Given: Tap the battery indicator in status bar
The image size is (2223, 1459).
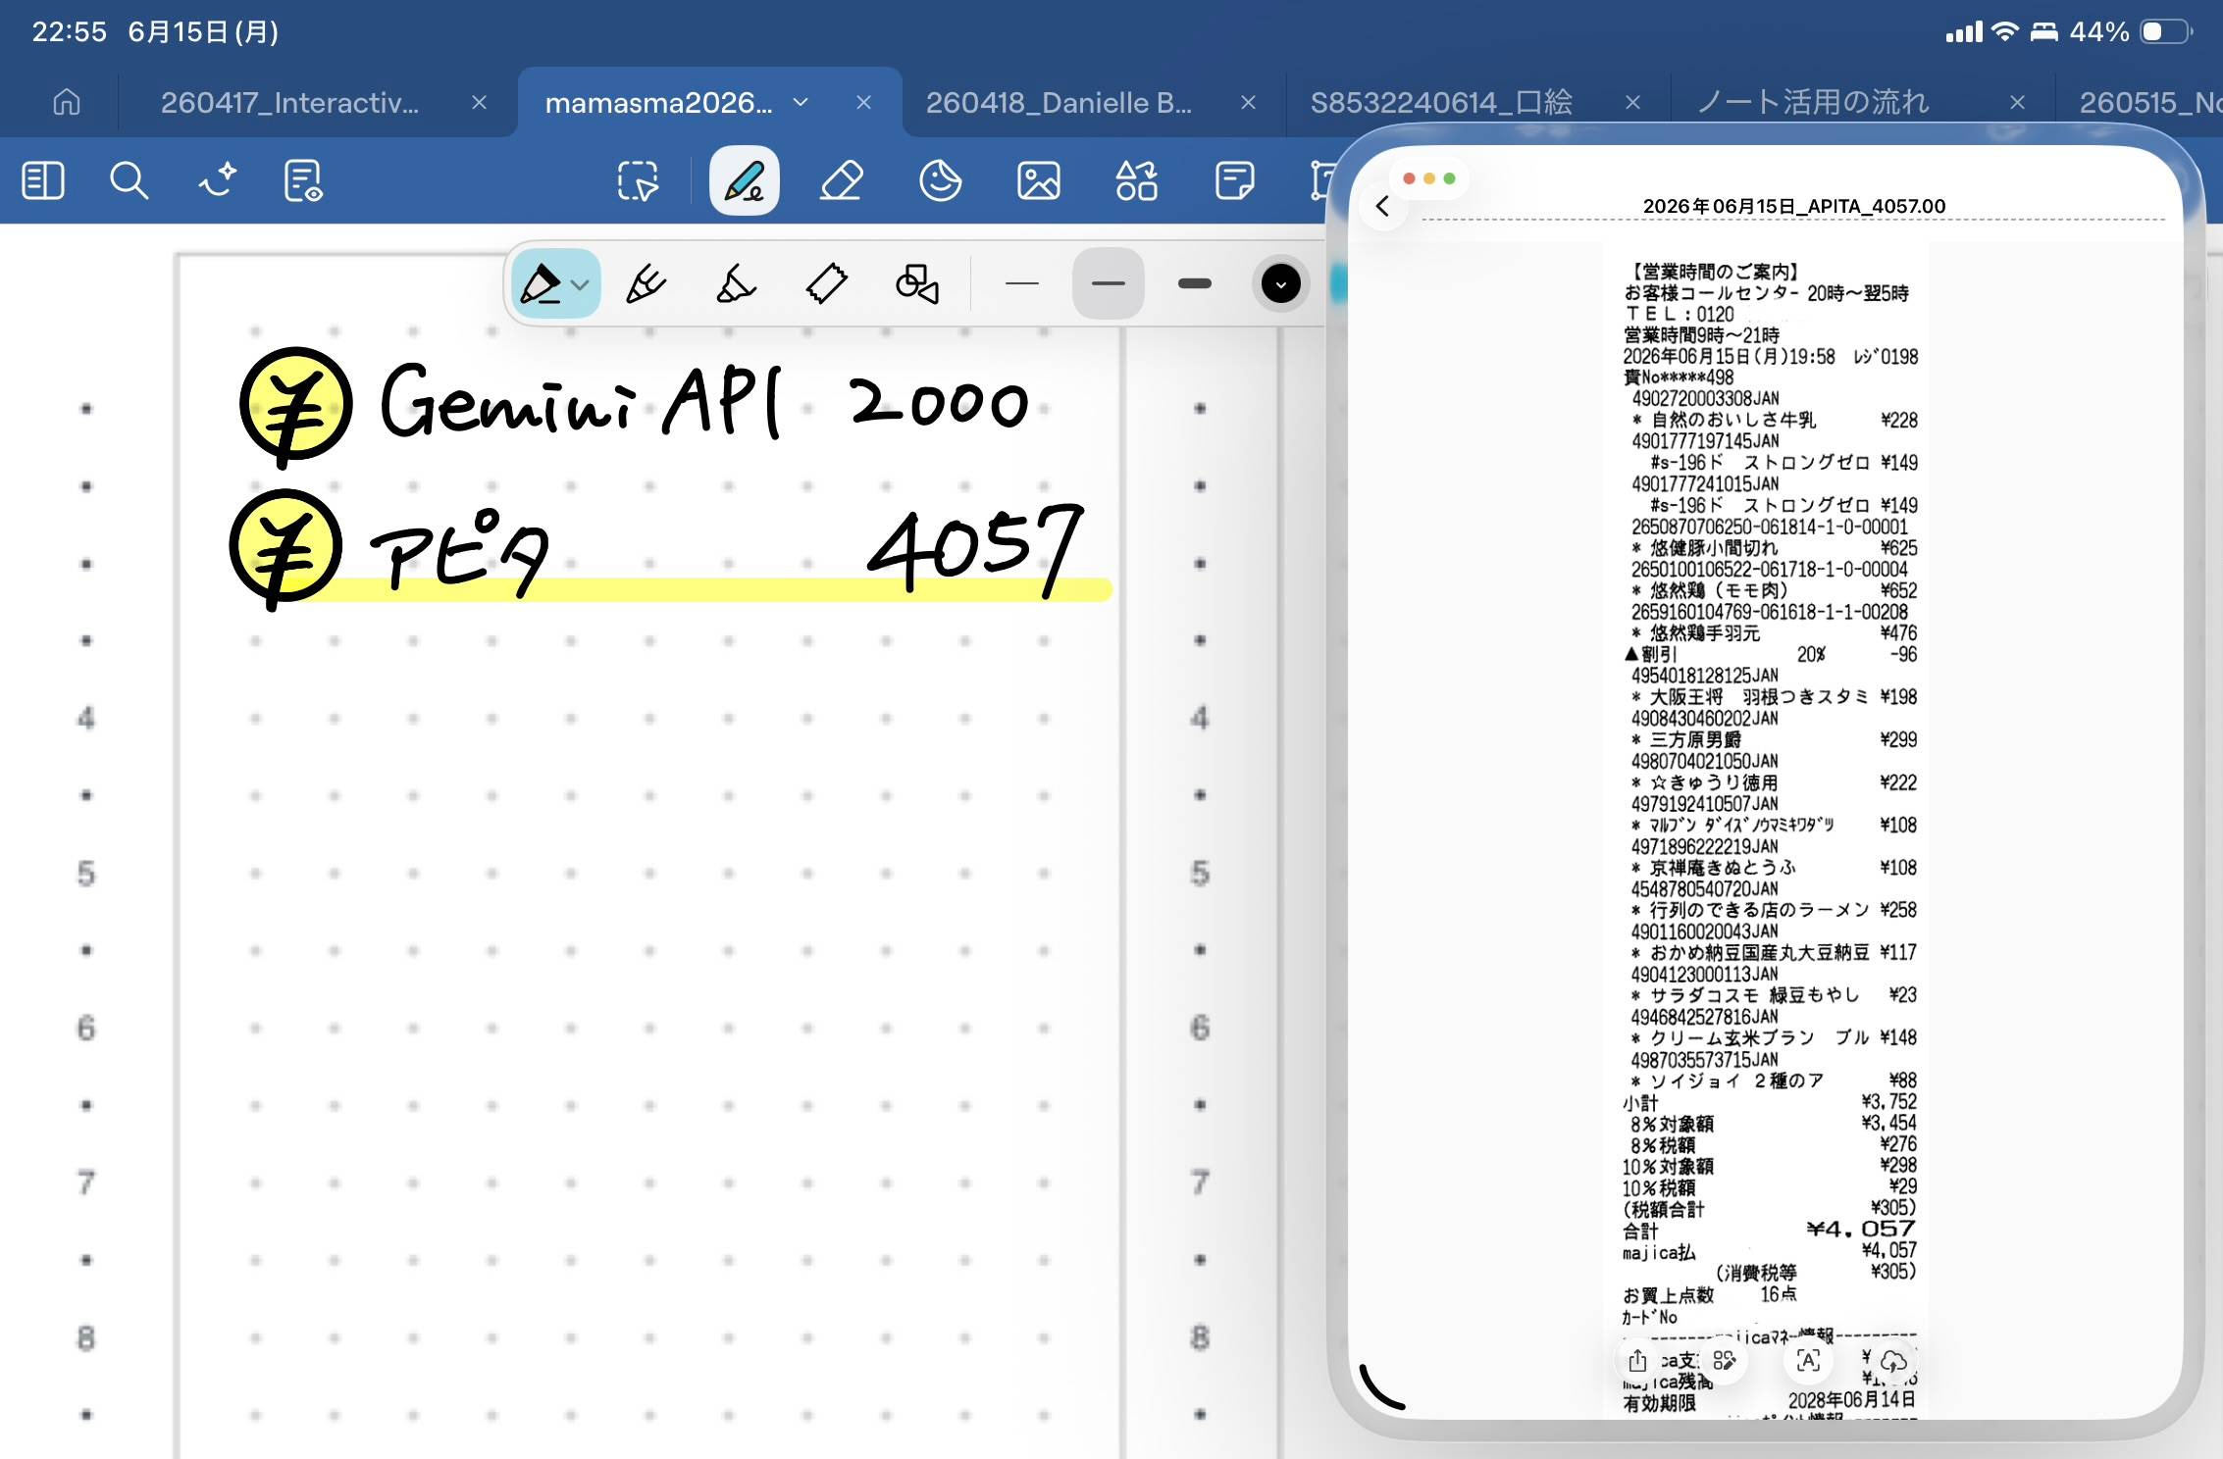Looking at the screenshot, I should [2168, 32].
